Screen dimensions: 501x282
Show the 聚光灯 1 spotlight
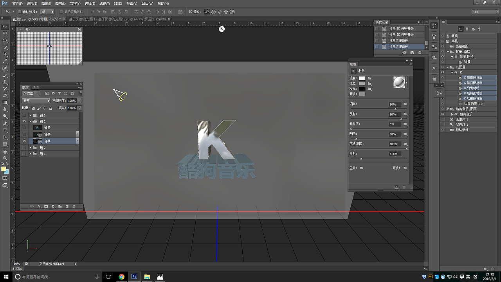tap(443, 125)
